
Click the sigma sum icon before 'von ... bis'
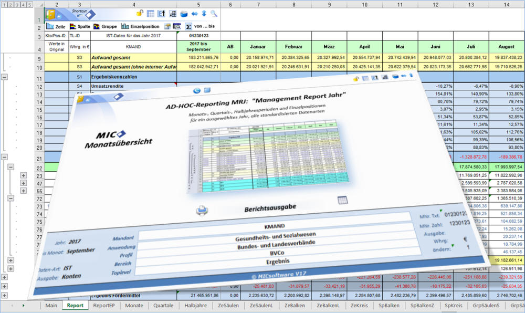click(188, 26)
